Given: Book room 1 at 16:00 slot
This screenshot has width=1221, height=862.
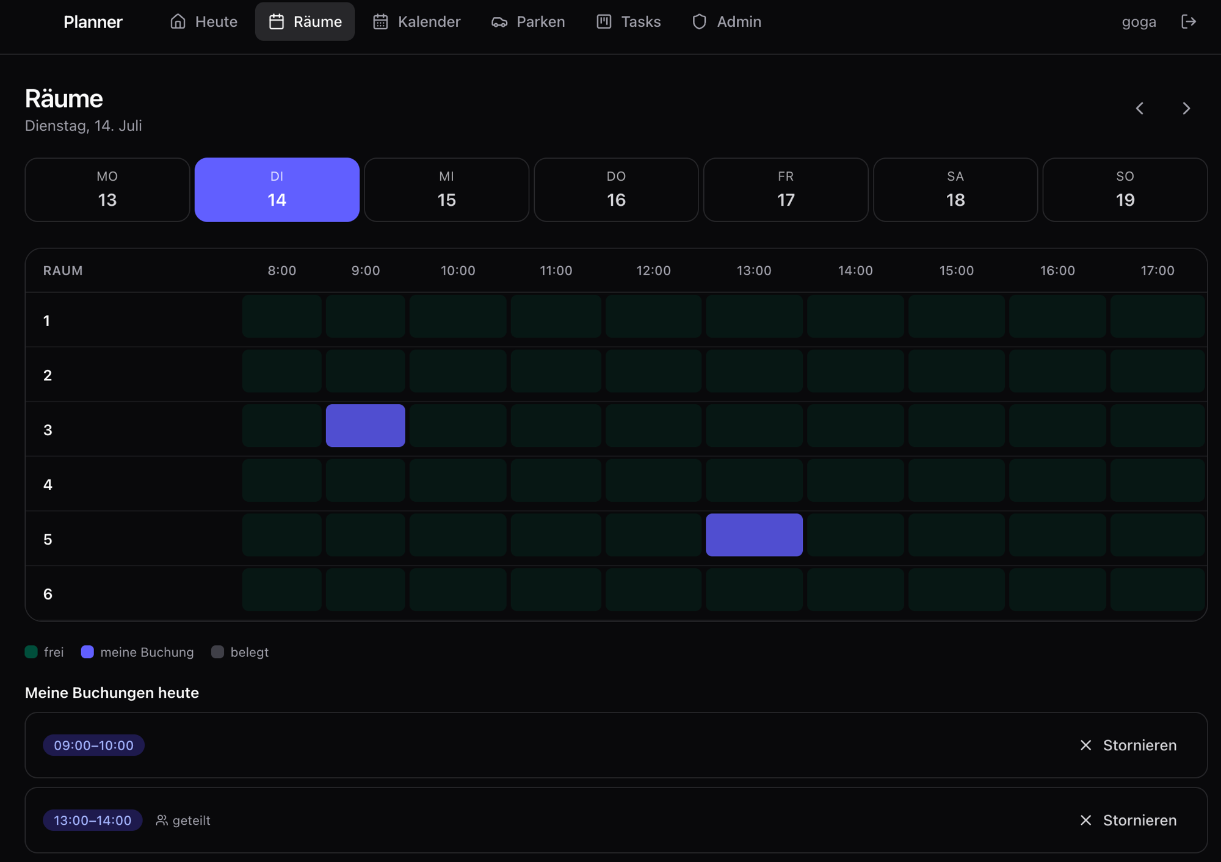Looking at the screenshot, I should 1057,316.
